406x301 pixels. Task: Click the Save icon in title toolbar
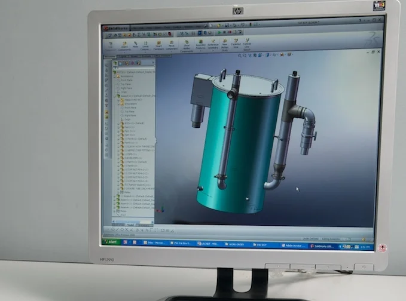point(227,25)
